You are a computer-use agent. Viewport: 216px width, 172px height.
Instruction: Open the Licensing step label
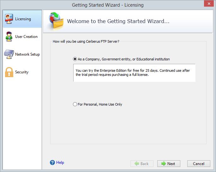(23, 19)
